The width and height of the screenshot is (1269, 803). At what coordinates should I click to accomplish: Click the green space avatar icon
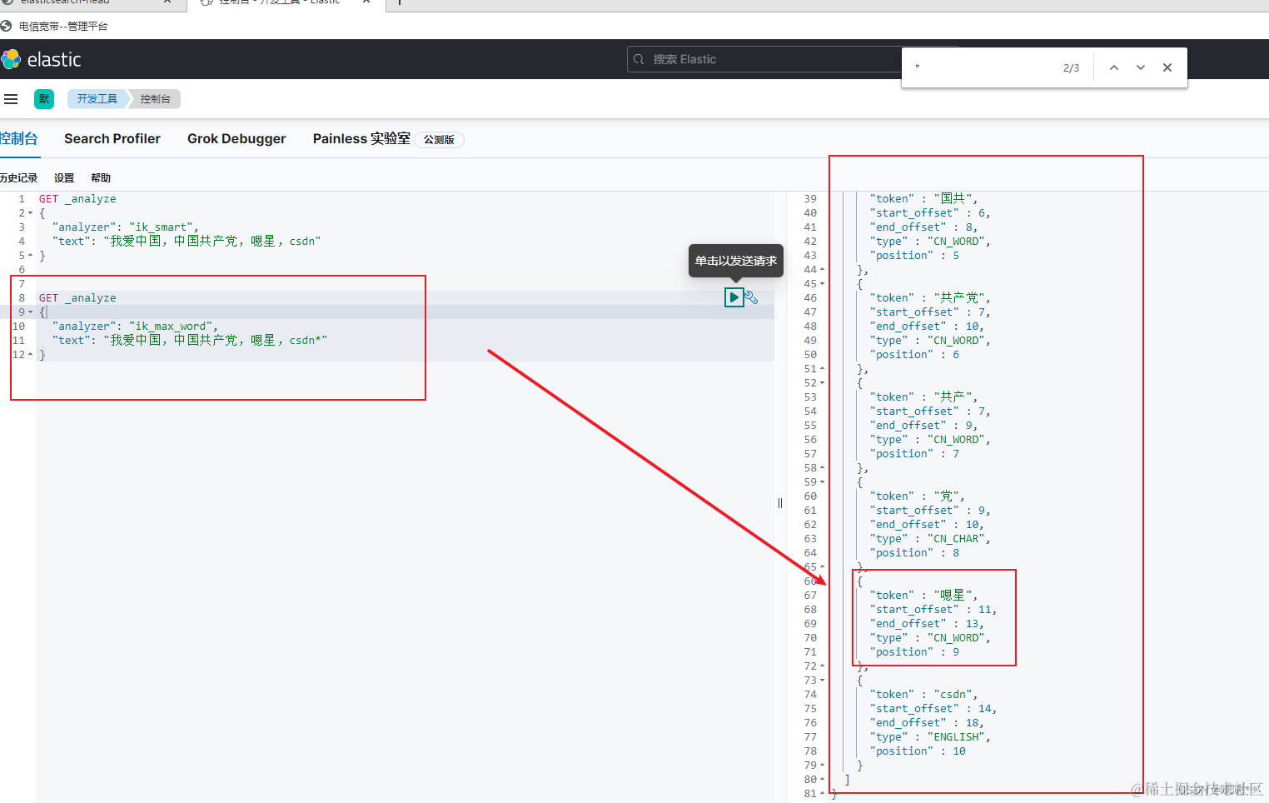tap(44, 99)
